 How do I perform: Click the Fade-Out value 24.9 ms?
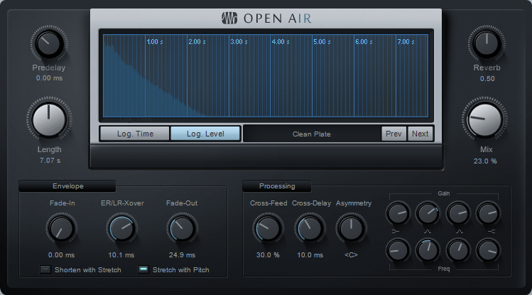coord(182,255)
